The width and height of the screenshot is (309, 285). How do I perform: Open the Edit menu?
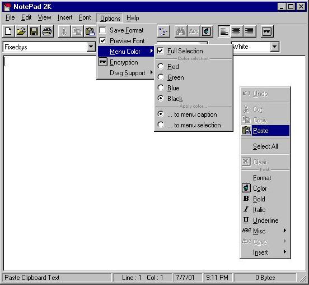click(x=26, y=17)
